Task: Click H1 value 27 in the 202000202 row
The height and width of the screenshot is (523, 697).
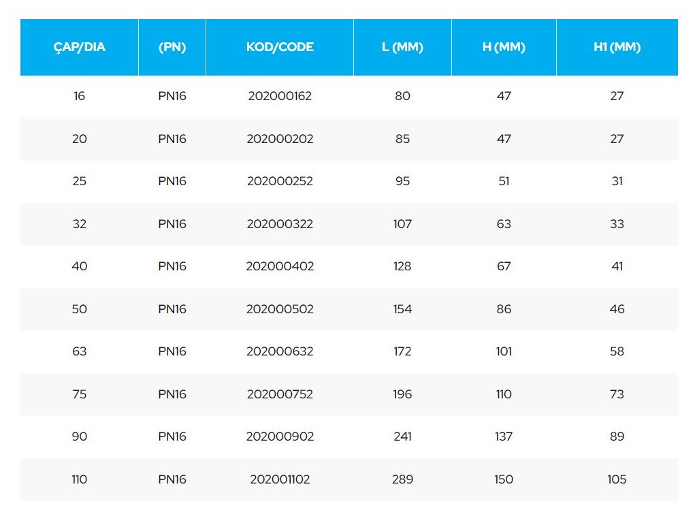Action: 617,139
